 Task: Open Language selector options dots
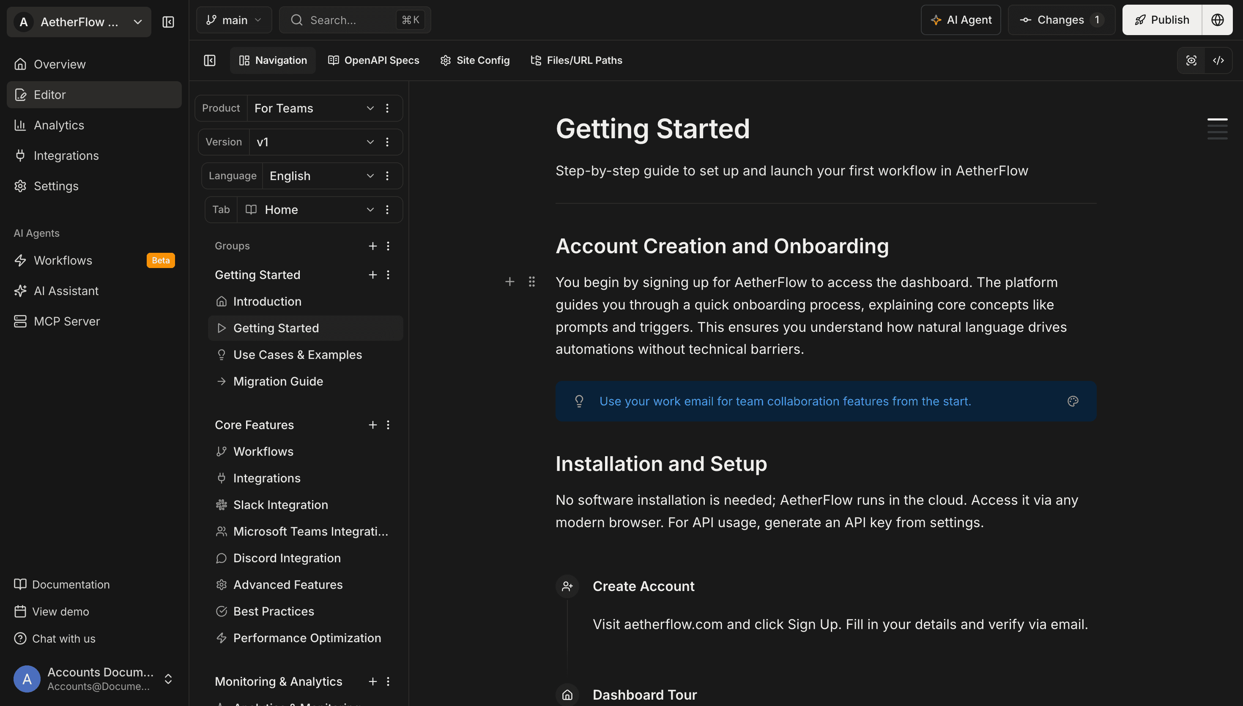[x=387, y=176]
